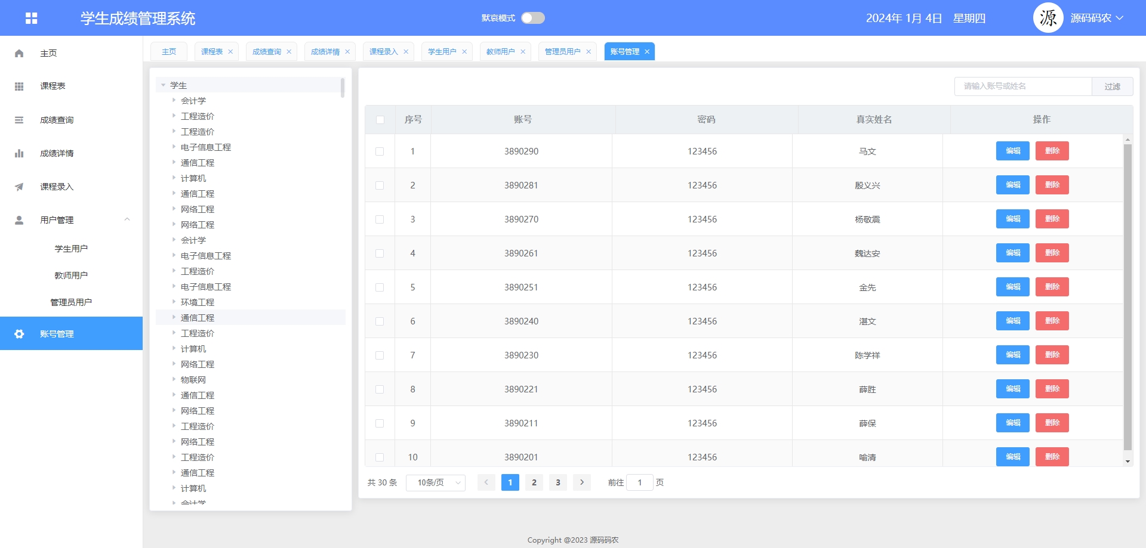Switch to the 课程表 tab

click(x=212, y=52)
